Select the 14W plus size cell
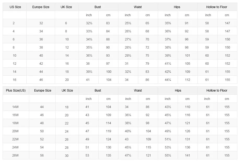The image size is (240, 162). (x=15, y=107)
